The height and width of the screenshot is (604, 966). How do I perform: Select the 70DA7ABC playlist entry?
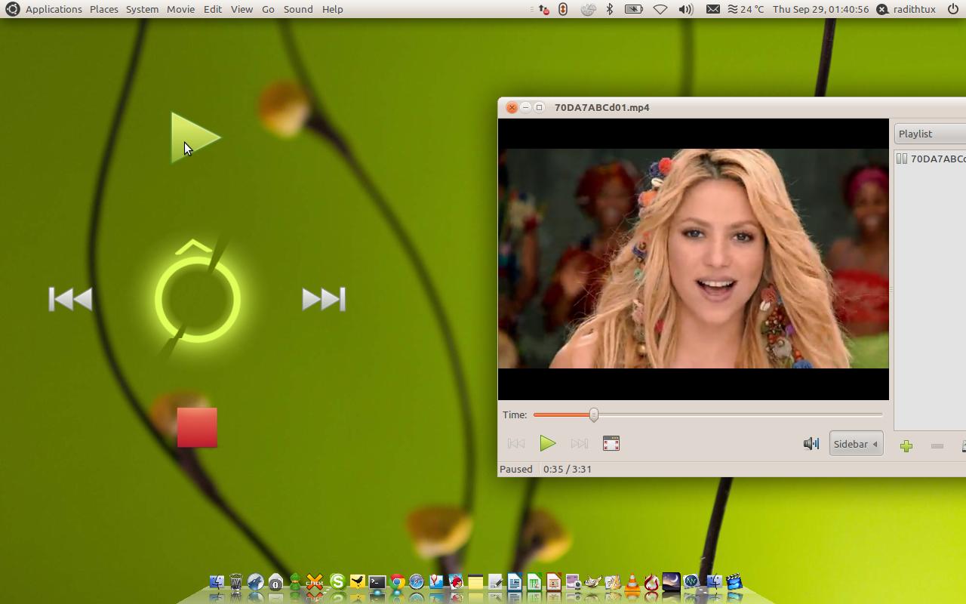(x=931, y=159)
